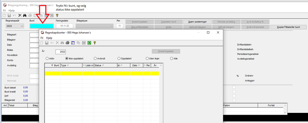Click the Avd.fordeling % button
The width and height of the screenshot is (308, 123).
pos(255,22)
